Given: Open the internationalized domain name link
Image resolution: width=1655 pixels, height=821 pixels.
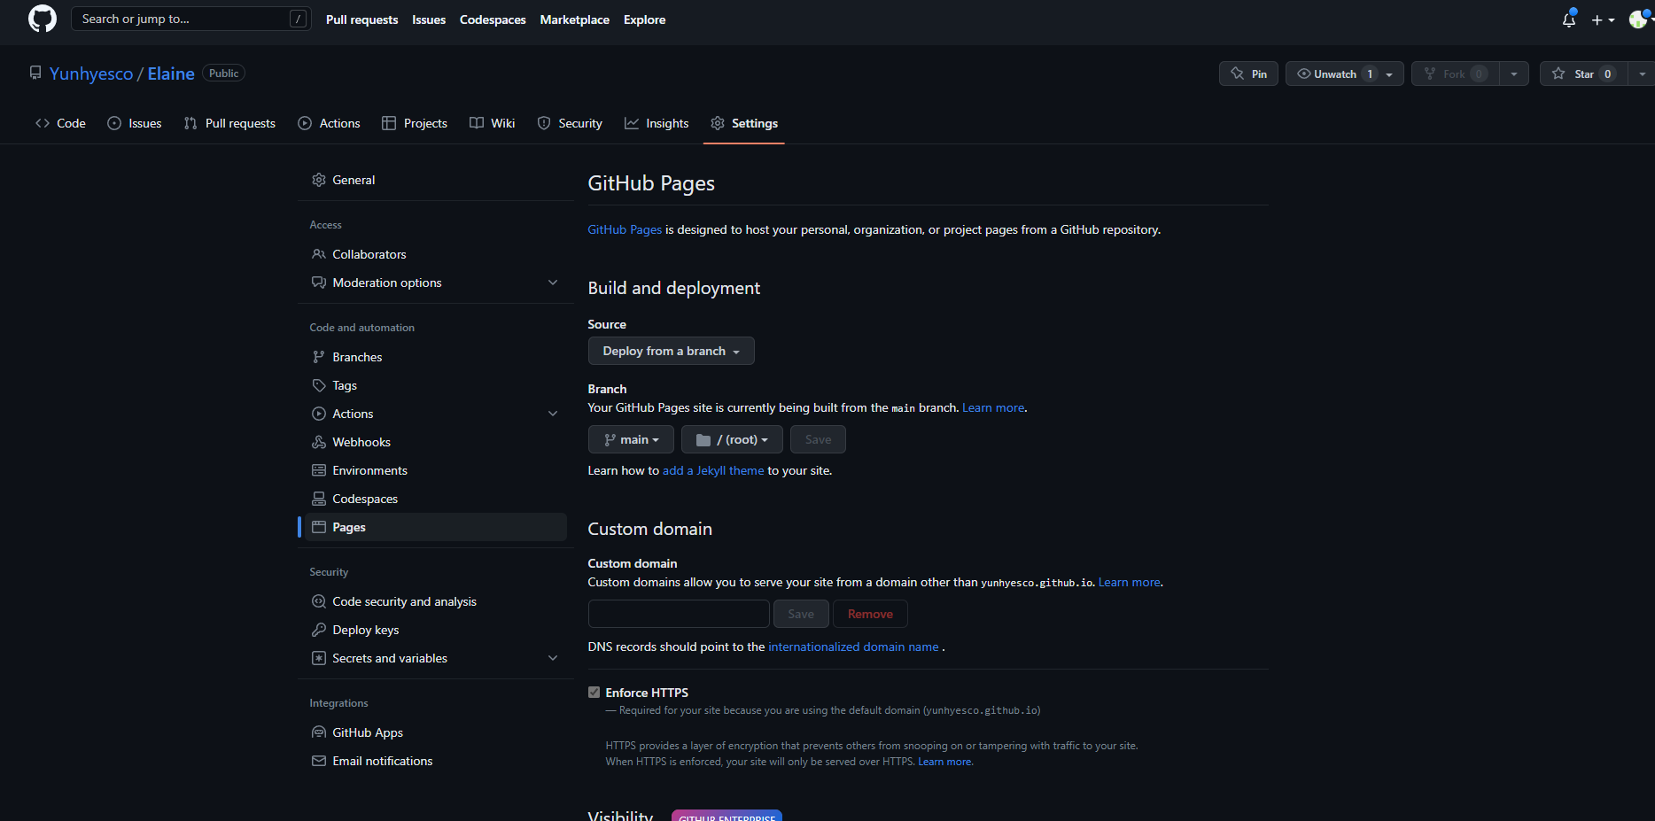Looking at the screenshot, I should click(853, 647).
